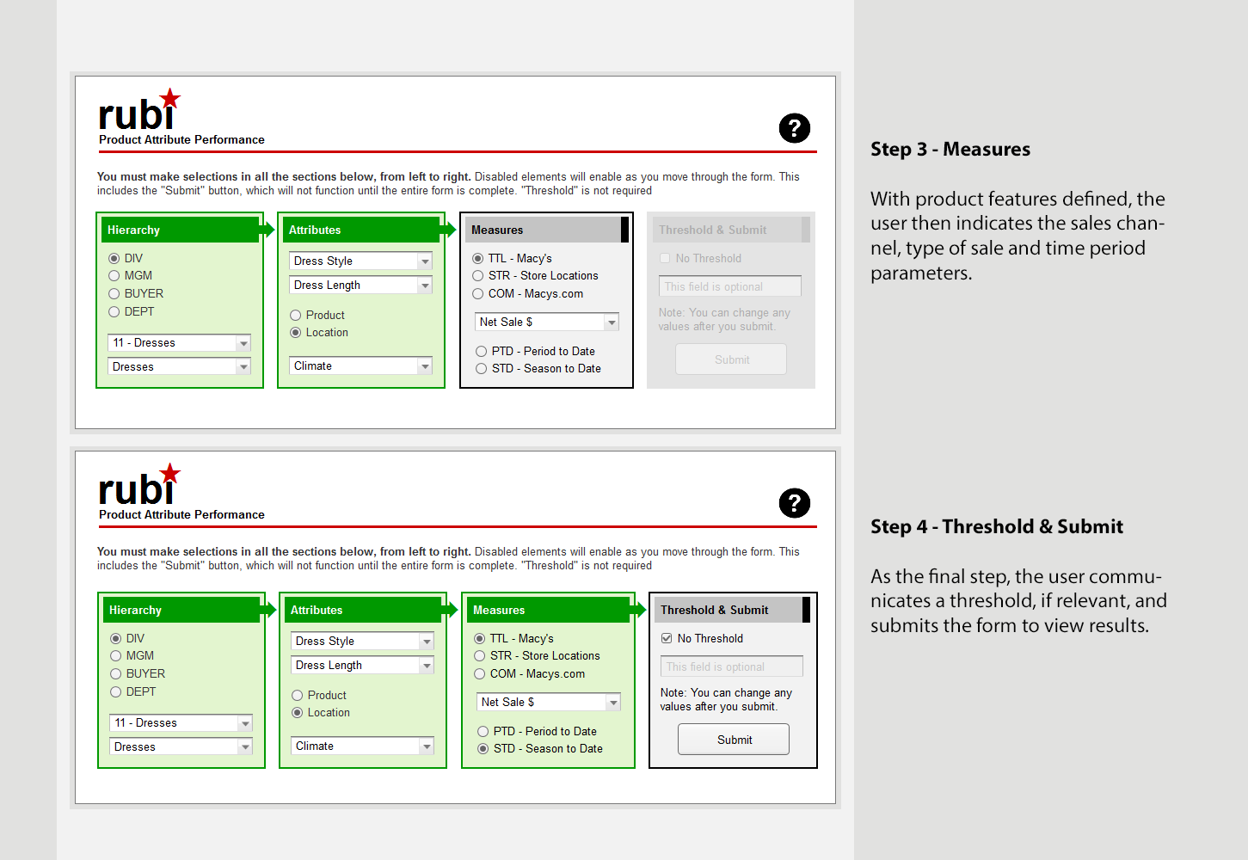Select Product attribute radio in the Step 4 form
This screenshot has height=860, width=1248.
(298, 695)
